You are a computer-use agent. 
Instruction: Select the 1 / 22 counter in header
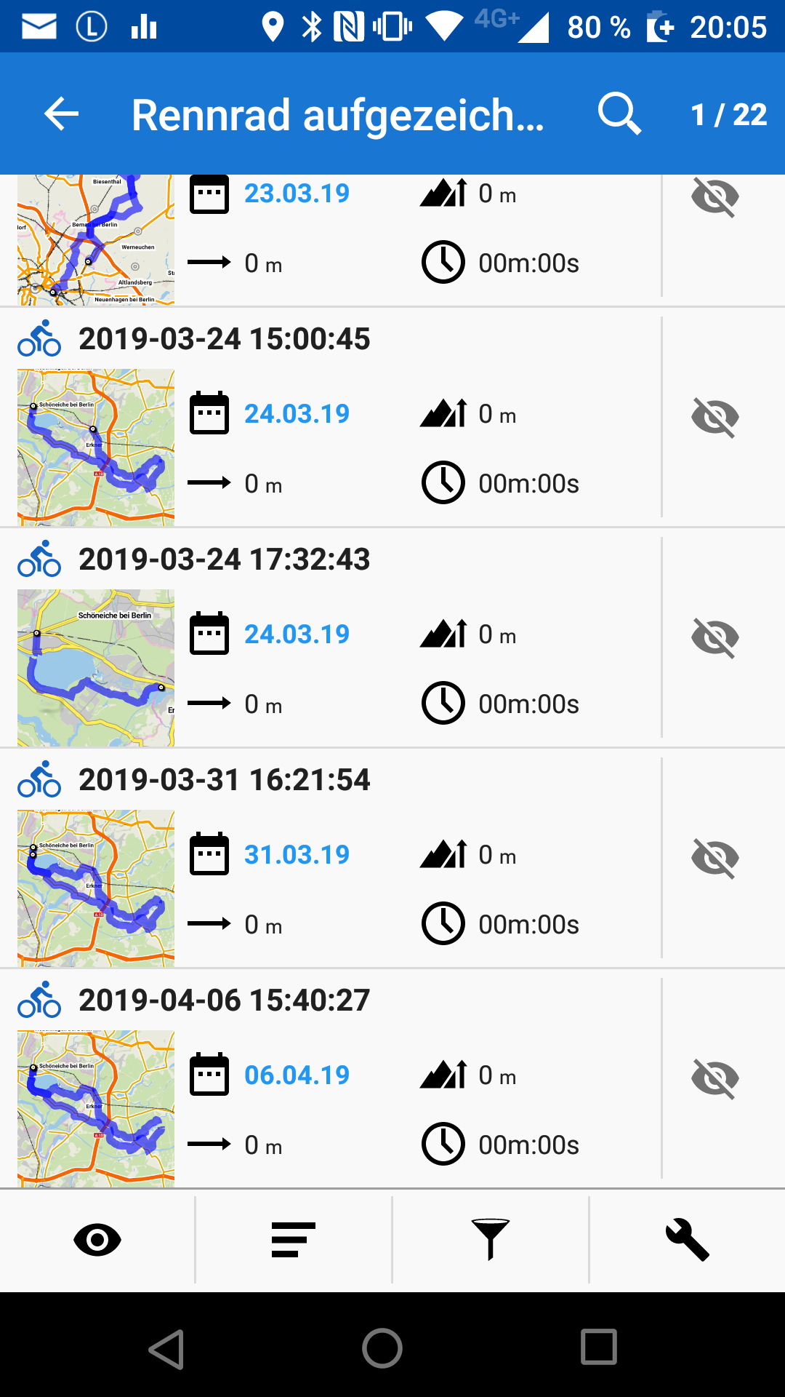(728, 114)
